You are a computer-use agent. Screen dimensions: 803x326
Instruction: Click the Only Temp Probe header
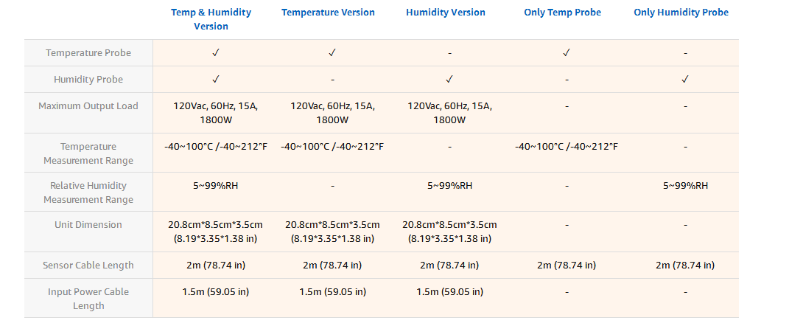coord(562,13)
